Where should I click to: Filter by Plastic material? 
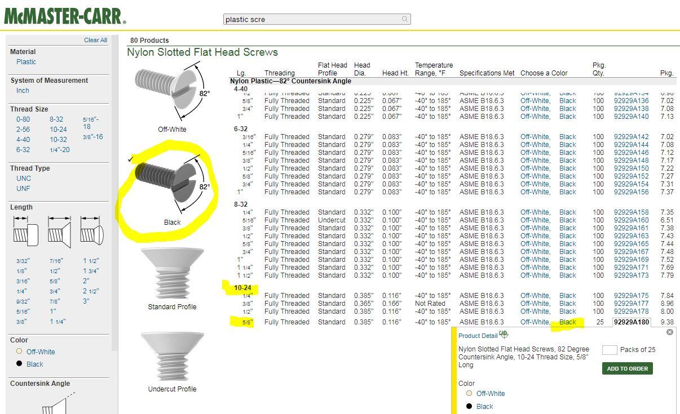pyautogui.click(x=26, y=62)
